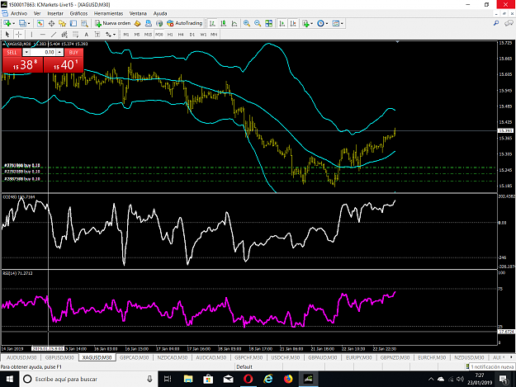Open the Profiles icon
The width and height of the screenshot is (516, 387).
pos(22,23)
